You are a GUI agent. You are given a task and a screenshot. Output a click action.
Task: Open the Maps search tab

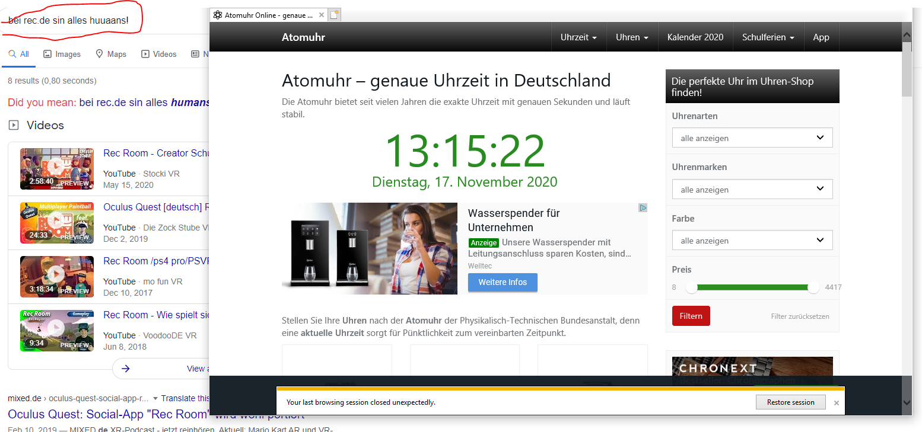click(111, 54)
